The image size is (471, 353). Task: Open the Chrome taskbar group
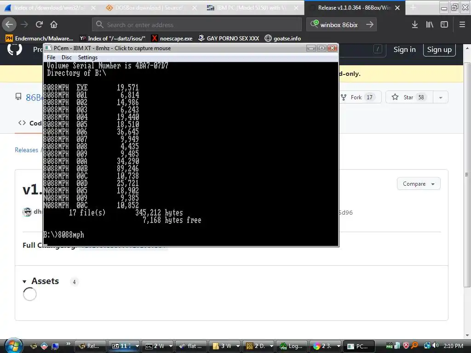pyautogui.click(x=326, y=346)
